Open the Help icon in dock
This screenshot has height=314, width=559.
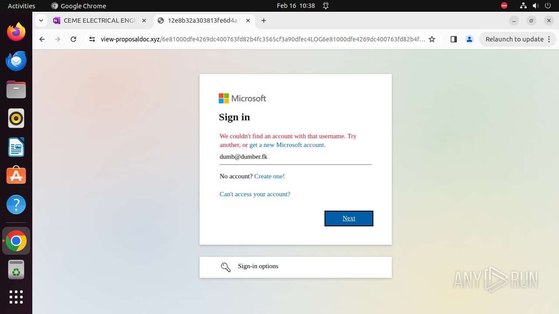click(x=16, y=205)
